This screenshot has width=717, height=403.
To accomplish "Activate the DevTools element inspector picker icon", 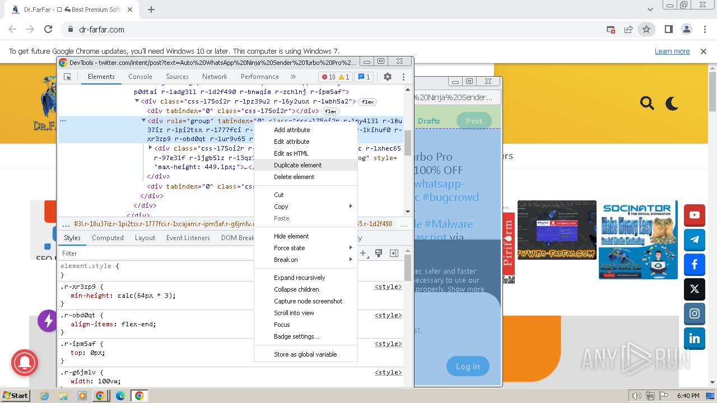I will (67, 77).
